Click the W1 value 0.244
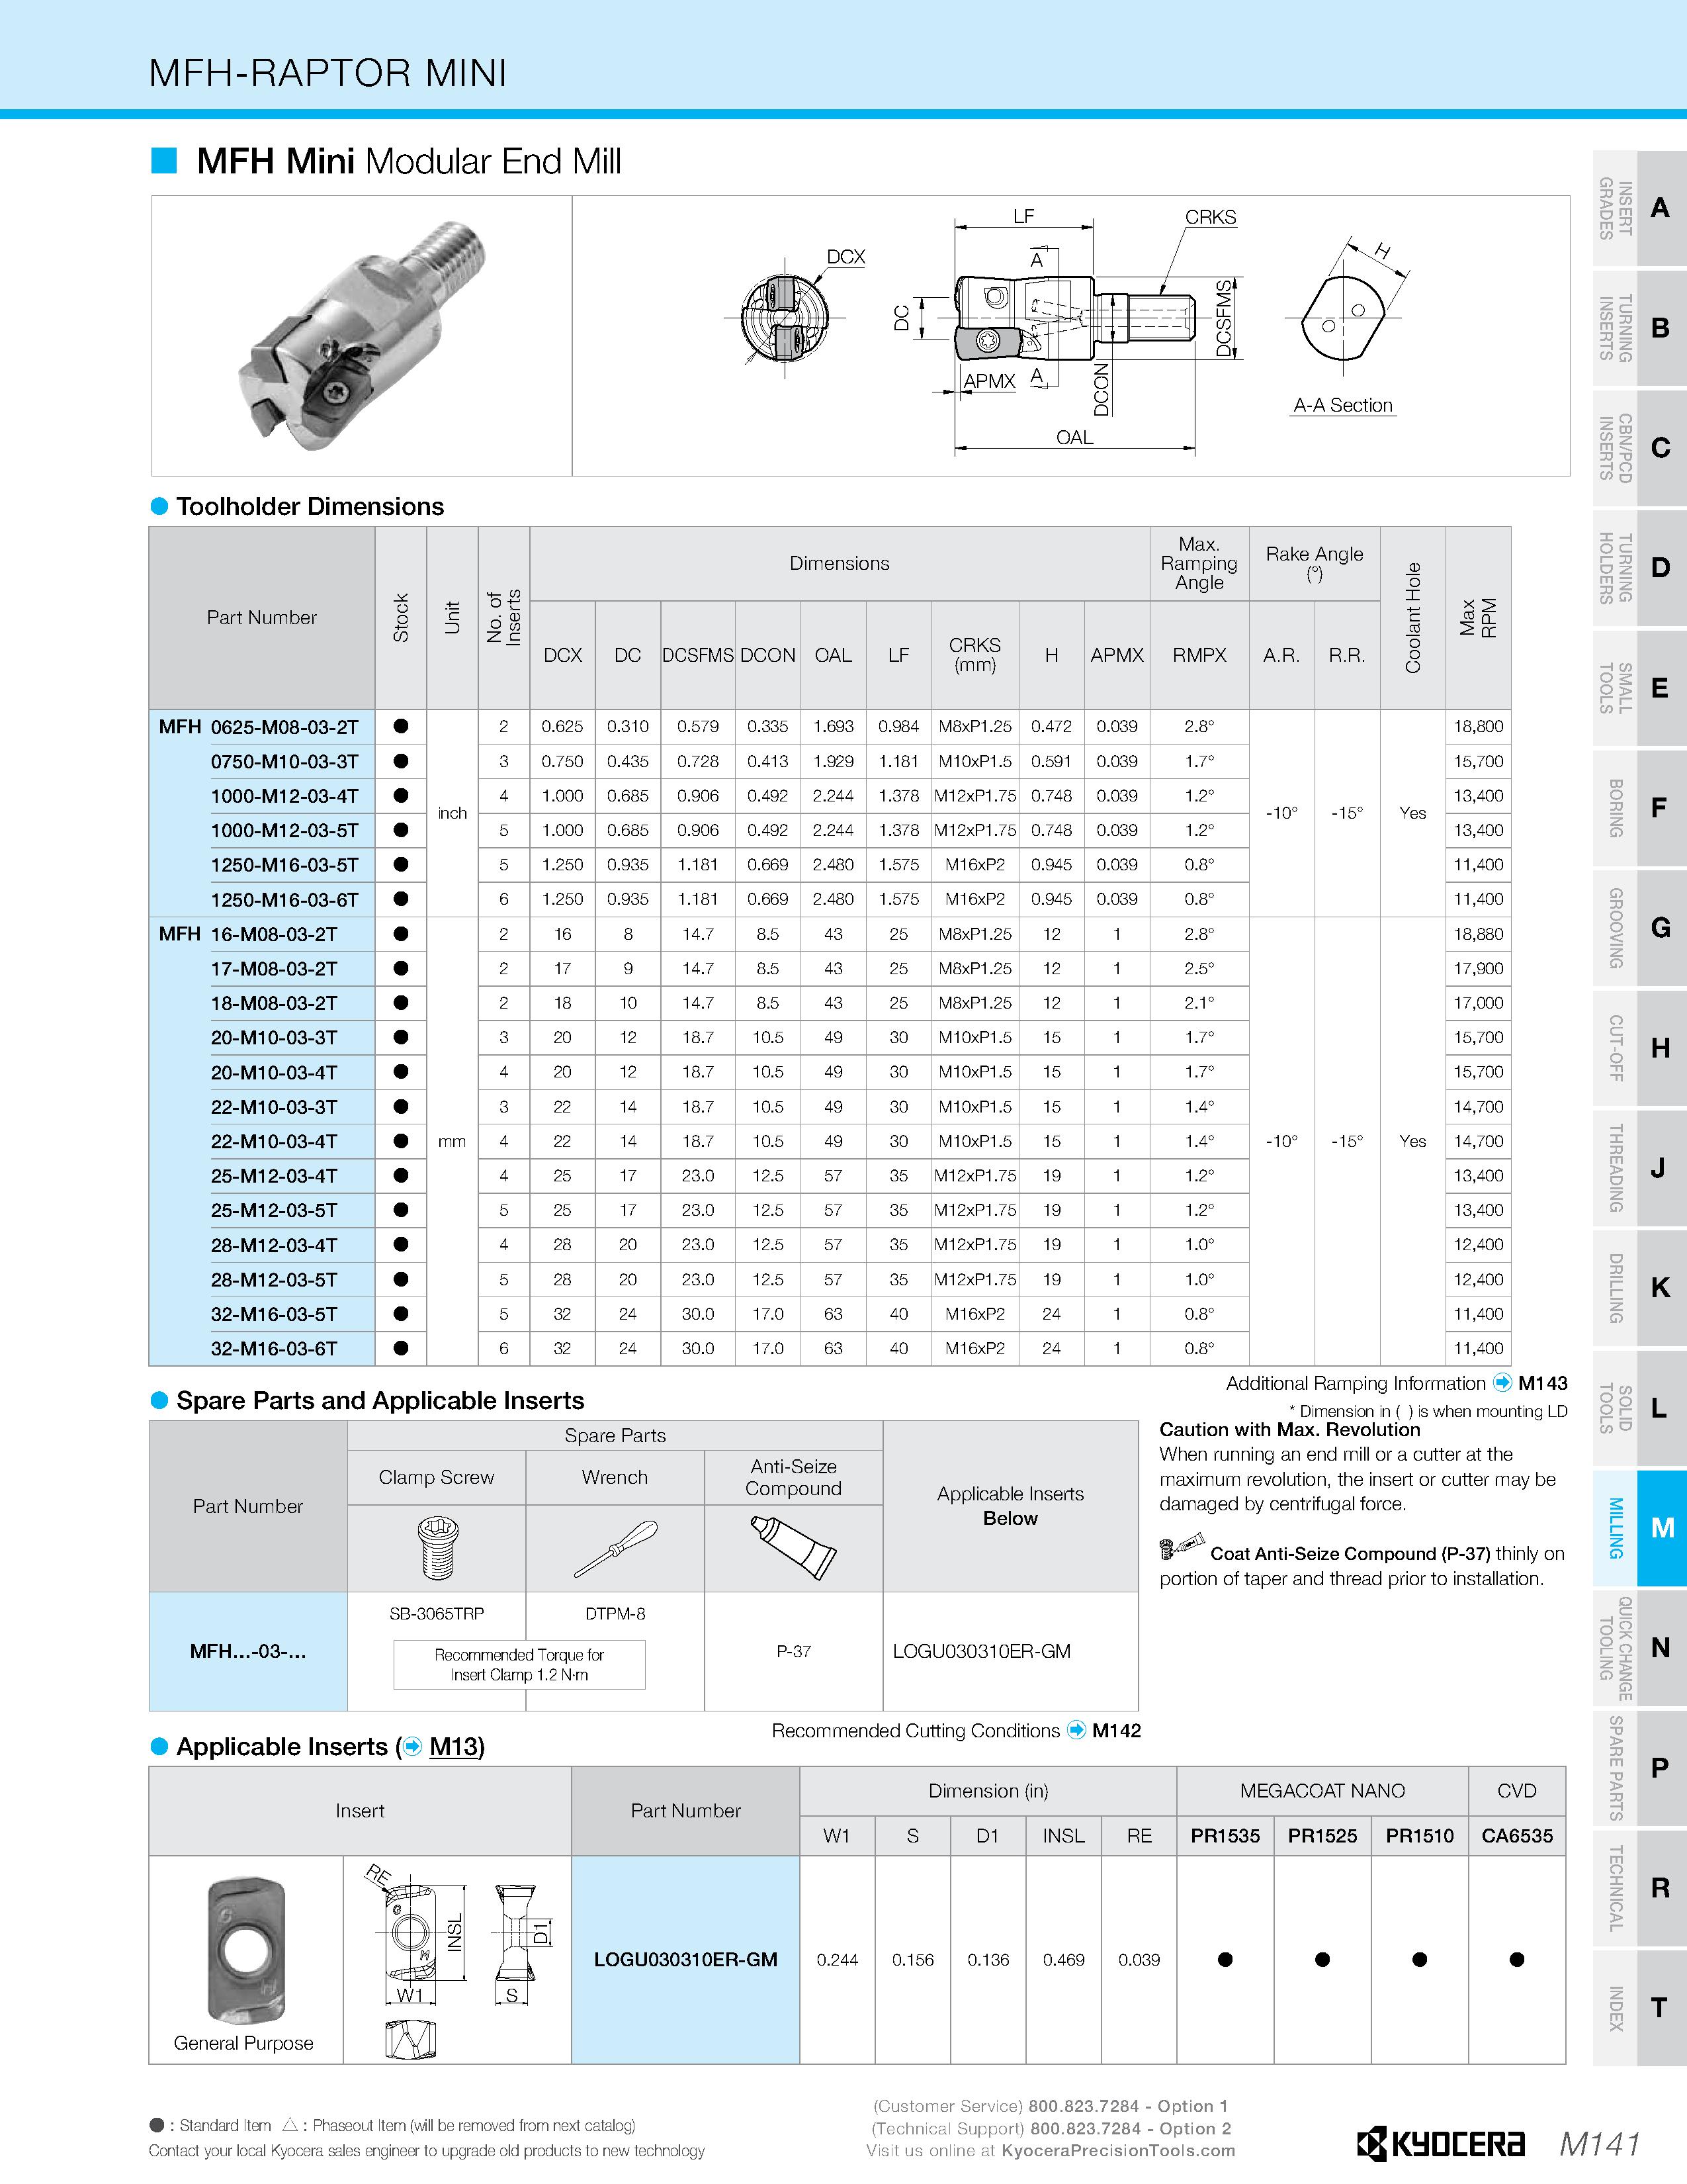Viewport: 1687px width, 2184px height. pyautogui.click(x=838, y=1960)
